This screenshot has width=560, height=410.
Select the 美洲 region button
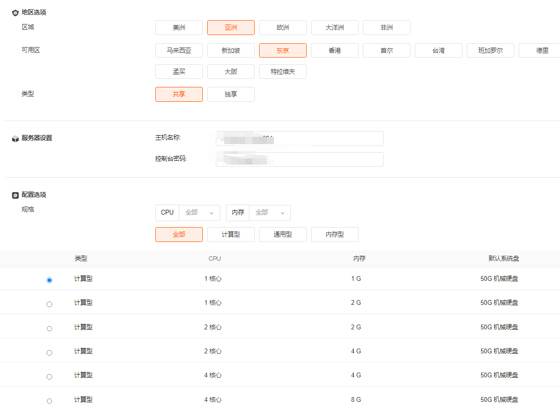click(x=179, y=28)
